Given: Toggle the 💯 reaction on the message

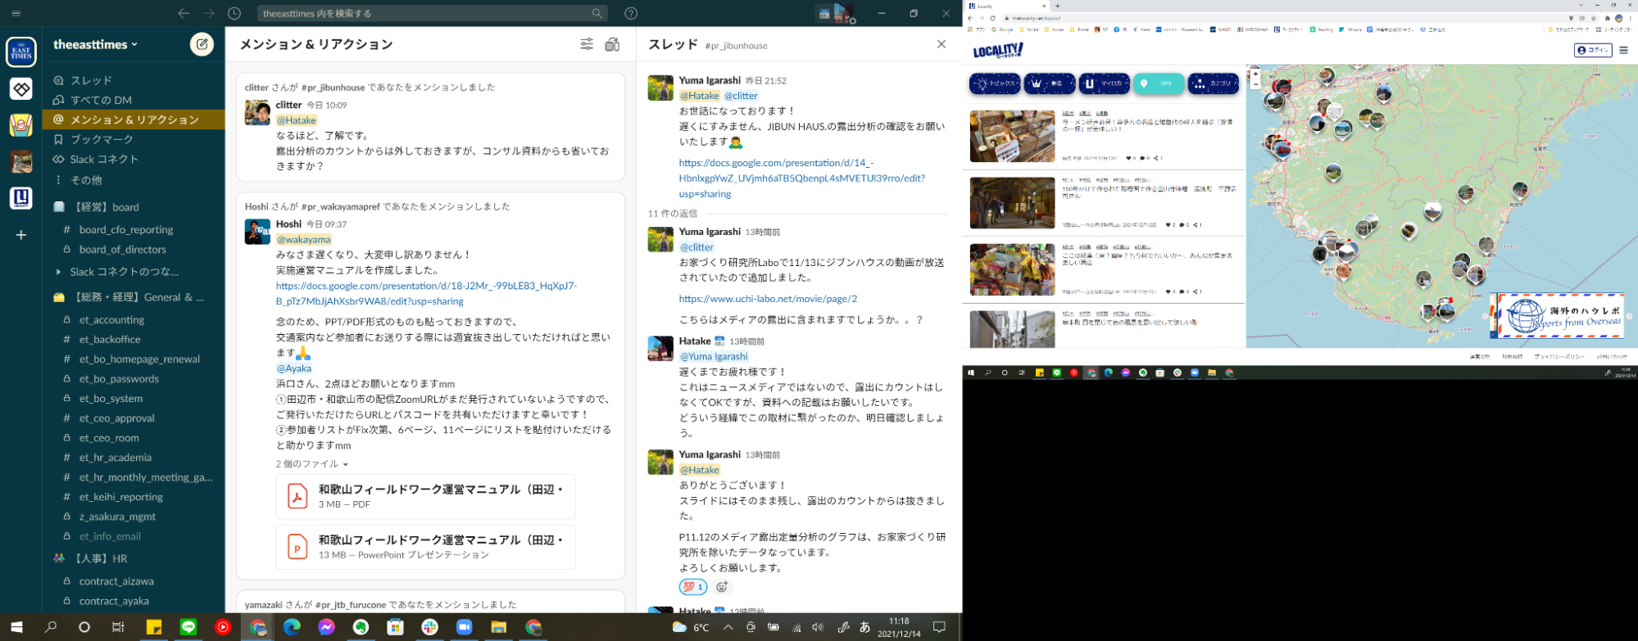Looking at the screenshot, I should coord(692,587).
